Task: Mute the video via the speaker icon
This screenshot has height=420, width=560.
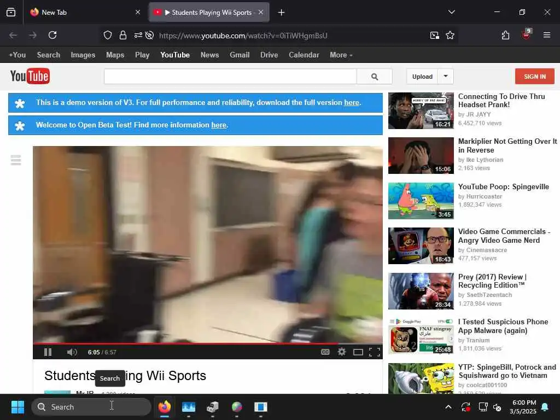Action: click(72, 352)
